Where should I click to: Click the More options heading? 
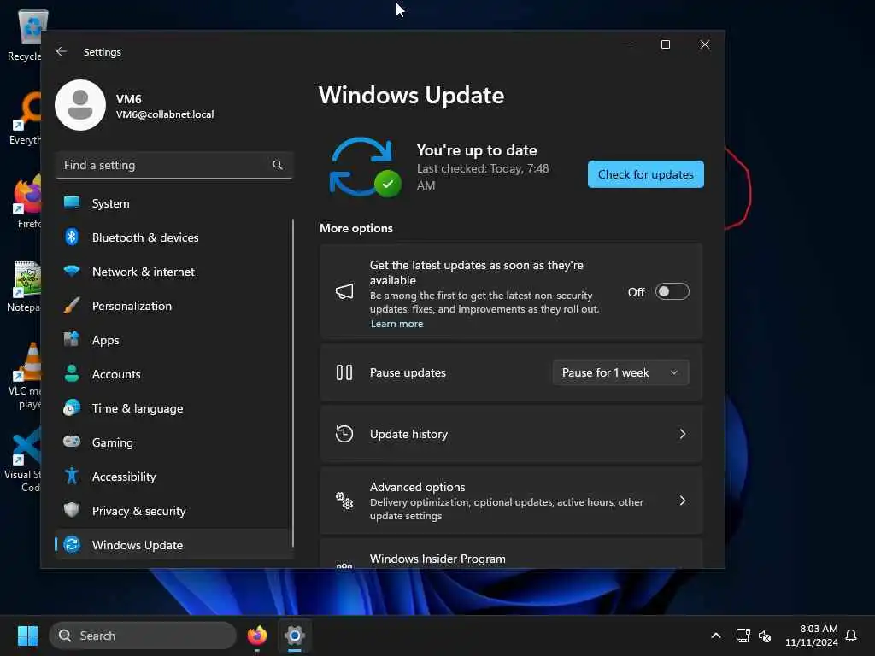click(x=356, y=227)
